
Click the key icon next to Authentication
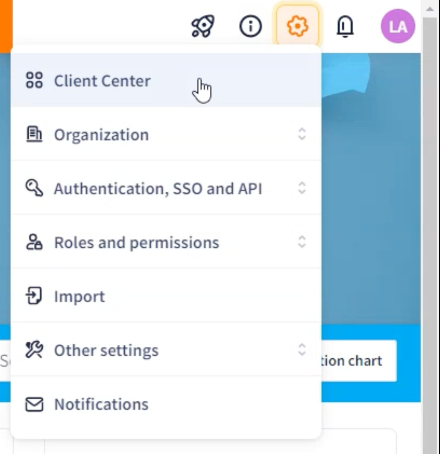pyautogui.click(x=35, y=188)
